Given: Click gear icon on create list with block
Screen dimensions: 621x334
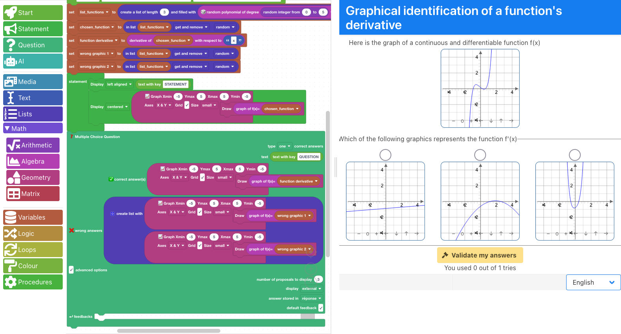Looking at the screenshot, I should coord(112,214).
